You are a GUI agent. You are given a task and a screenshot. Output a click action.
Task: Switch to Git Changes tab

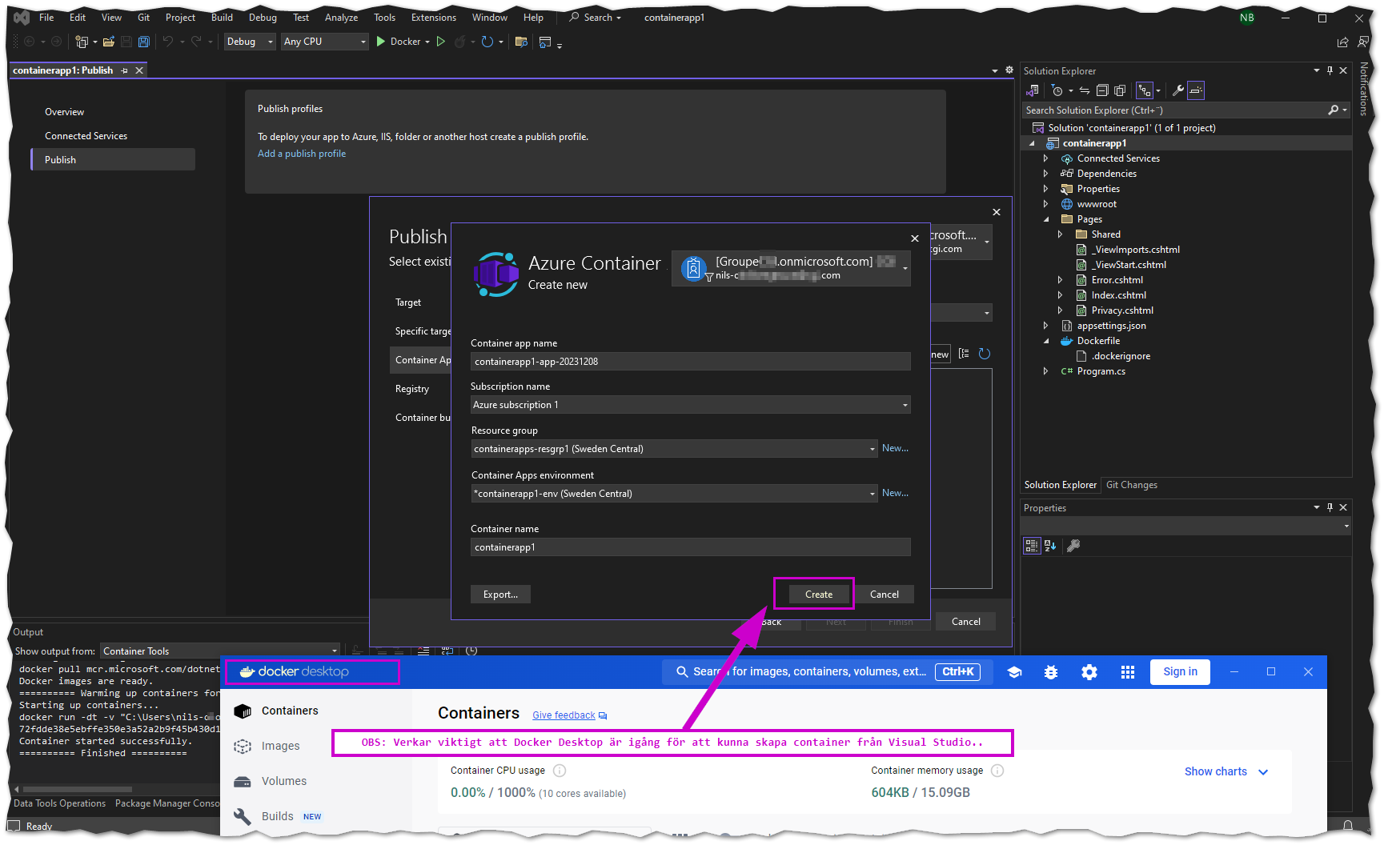[x=1131, y=485]
